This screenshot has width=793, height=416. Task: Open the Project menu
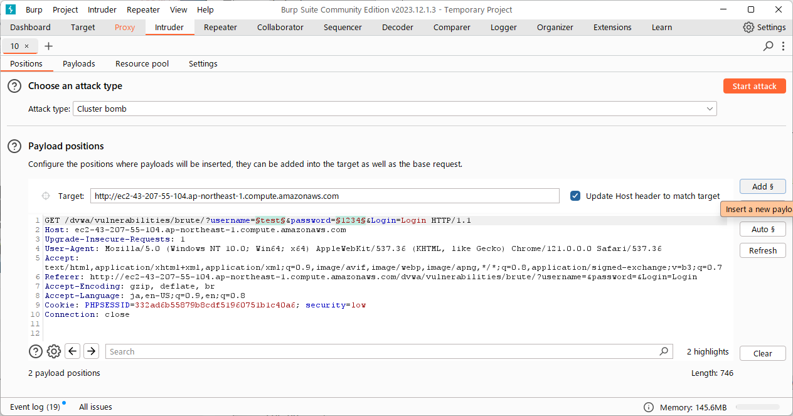coord(65,9)
